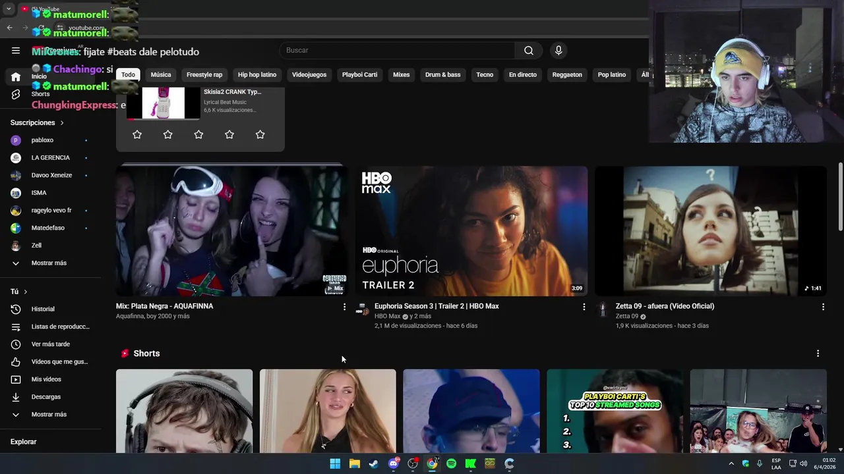Select the Freestyle rap chip
844x474 pixels.
coord(204,74)
